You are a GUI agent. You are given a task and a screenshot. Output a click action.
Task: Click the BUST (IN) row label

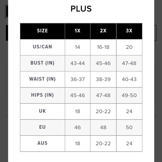point(43,63)
